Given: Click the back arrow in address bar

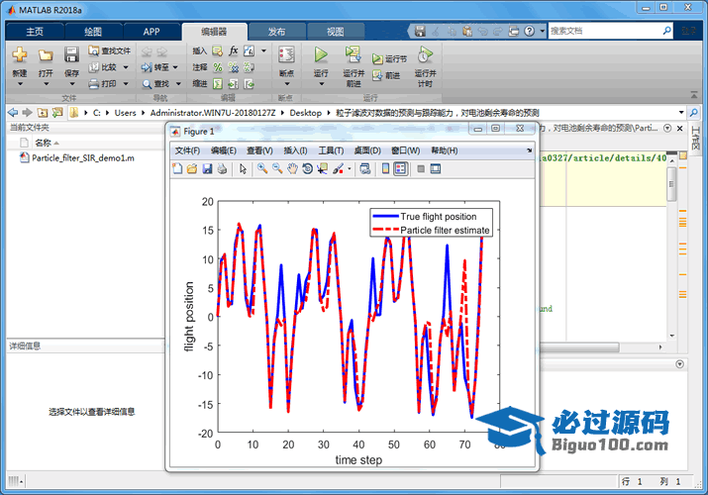Looking at the screenshot, I should (x=13, y=112).
